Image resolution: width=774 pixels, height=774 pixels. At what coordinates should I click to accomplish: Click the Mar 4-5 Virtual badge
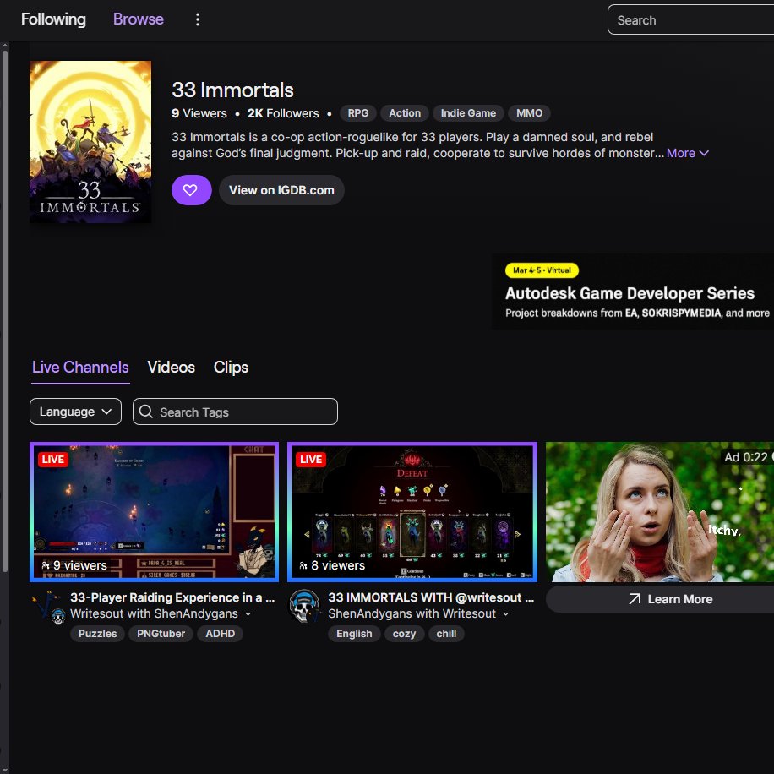pyautogui.click(x=542, y=270)
